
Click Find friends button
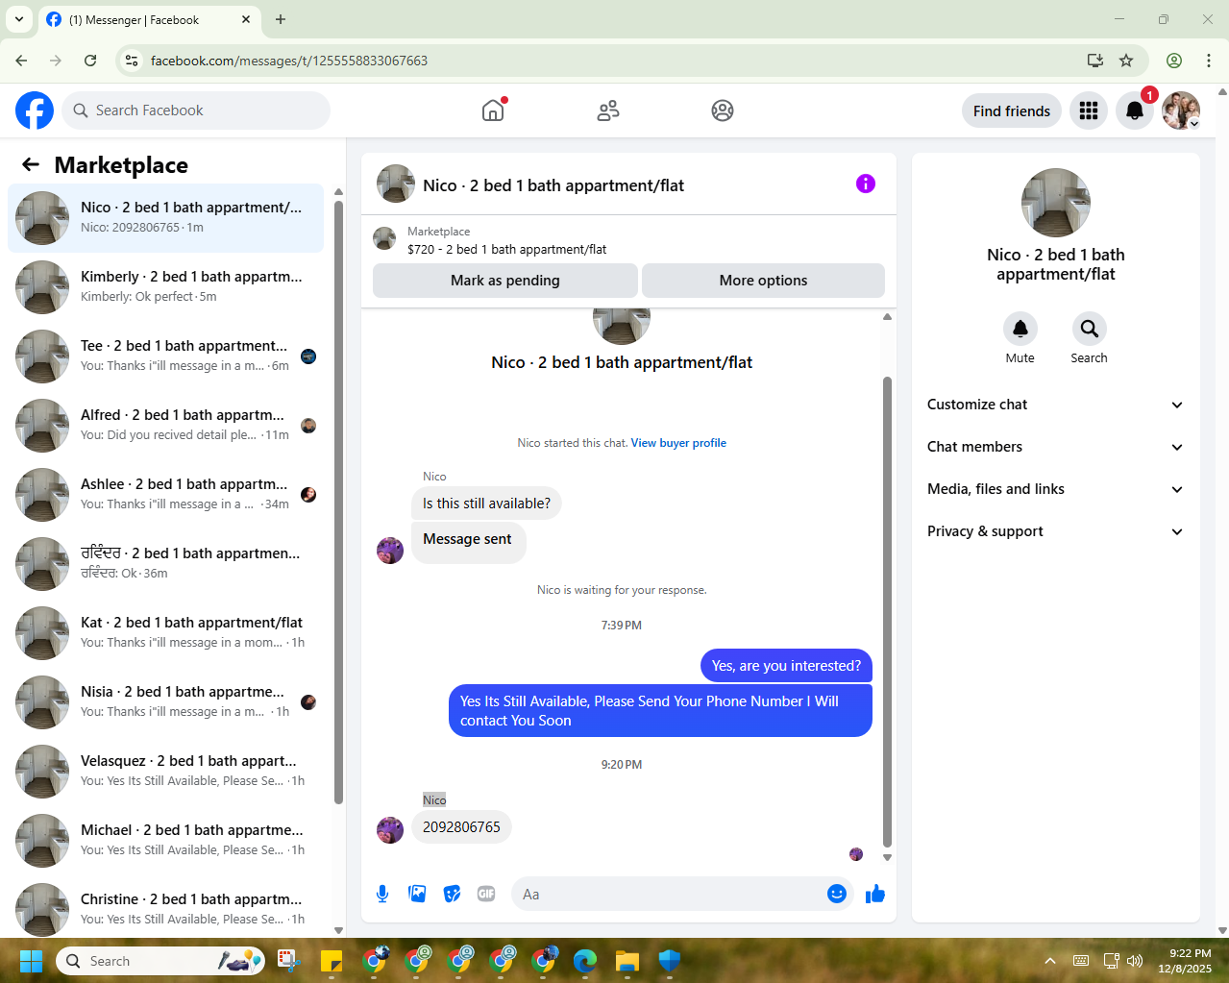click(x=1012, y=111)
